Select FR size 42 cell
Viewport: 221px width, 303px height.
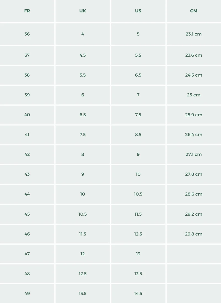(27, 154)
